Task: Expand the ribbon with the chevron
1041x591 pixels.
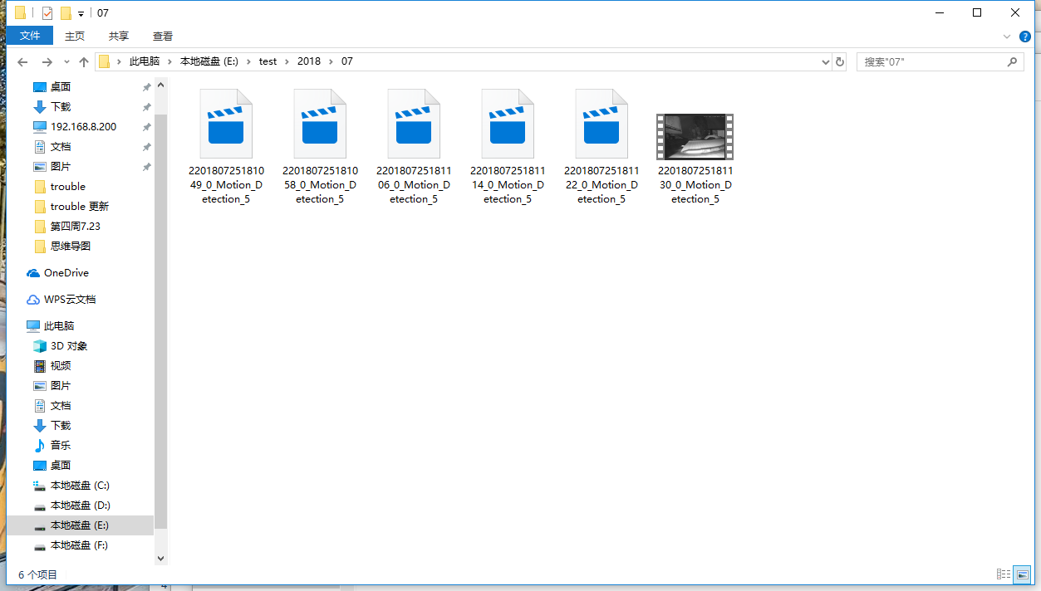Action: pyautogui.click(x=1007, y=37)
